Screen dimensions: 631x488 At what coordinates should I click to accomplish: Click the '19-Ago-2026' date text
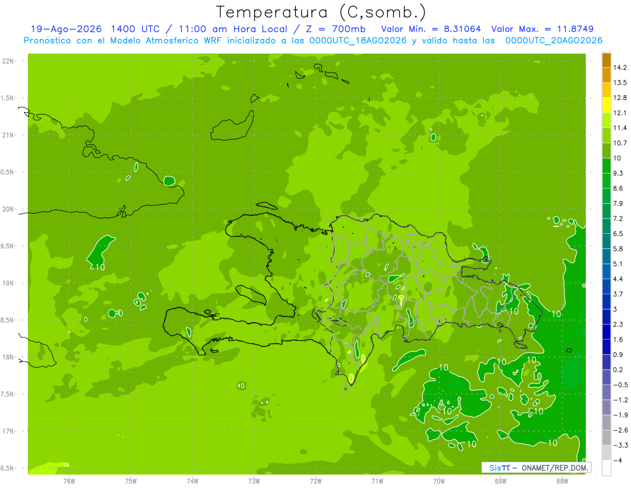[66, 29]
